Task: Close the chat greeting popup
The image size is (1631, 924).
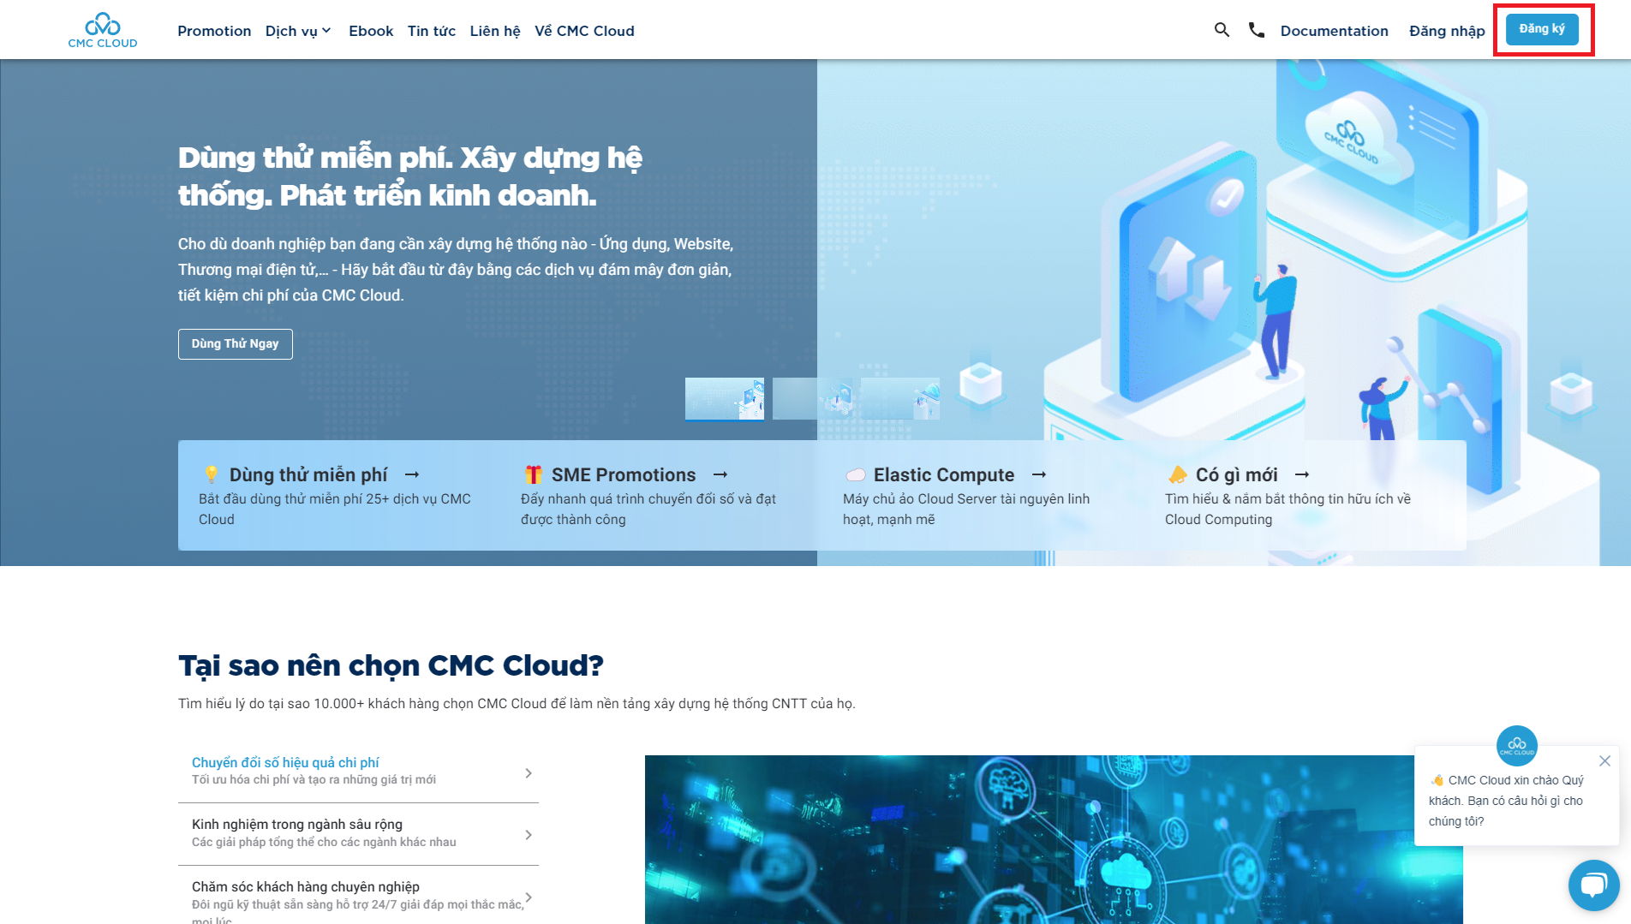Action: click(x=1604, y=760)
